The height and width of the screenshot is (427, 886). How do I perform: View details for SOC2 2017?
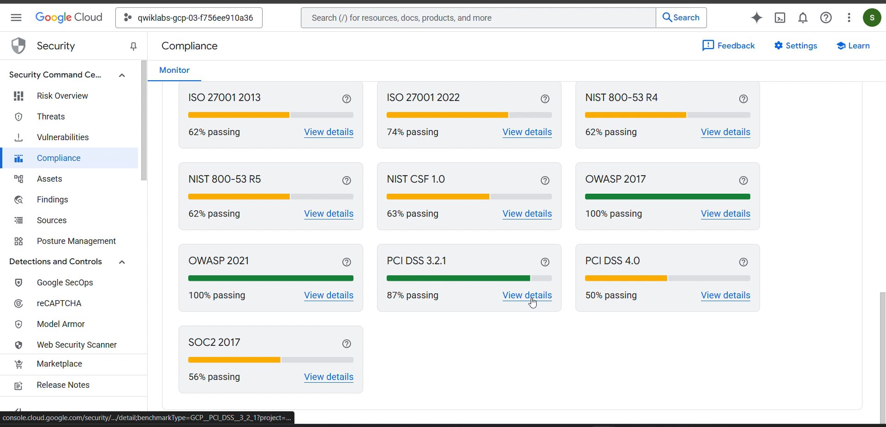pyautogui.click(x=329, y=377)
